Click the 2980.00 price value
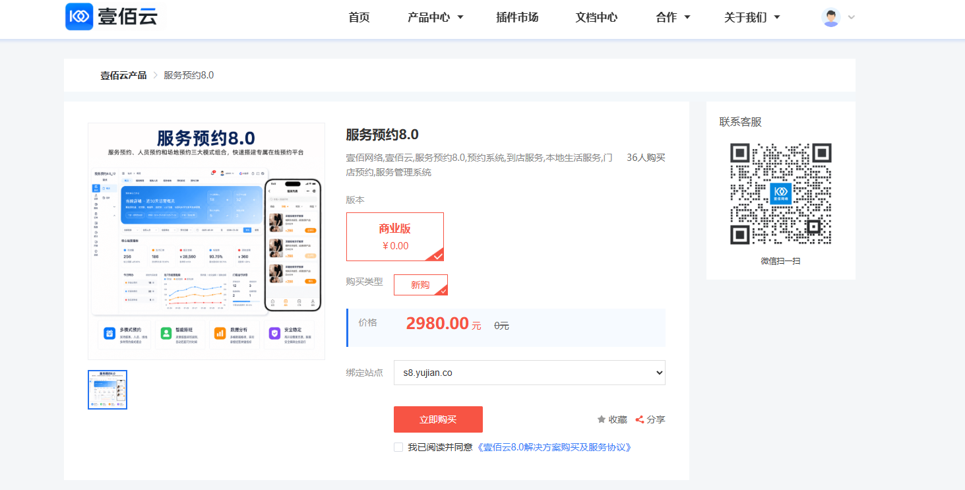The image size is (965, 490). point(437,323)
